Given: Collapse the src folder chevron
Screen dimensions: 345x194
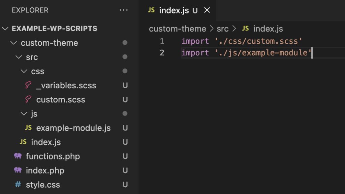Looking at the screenshot, I should pyautogui.click(x=19, y=57).
